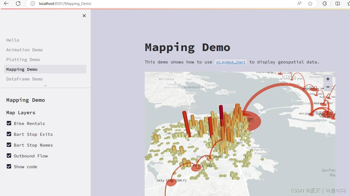Open the st.pydeck_chart documentation link
Viewport: 350px width, 196px height.
231,62
